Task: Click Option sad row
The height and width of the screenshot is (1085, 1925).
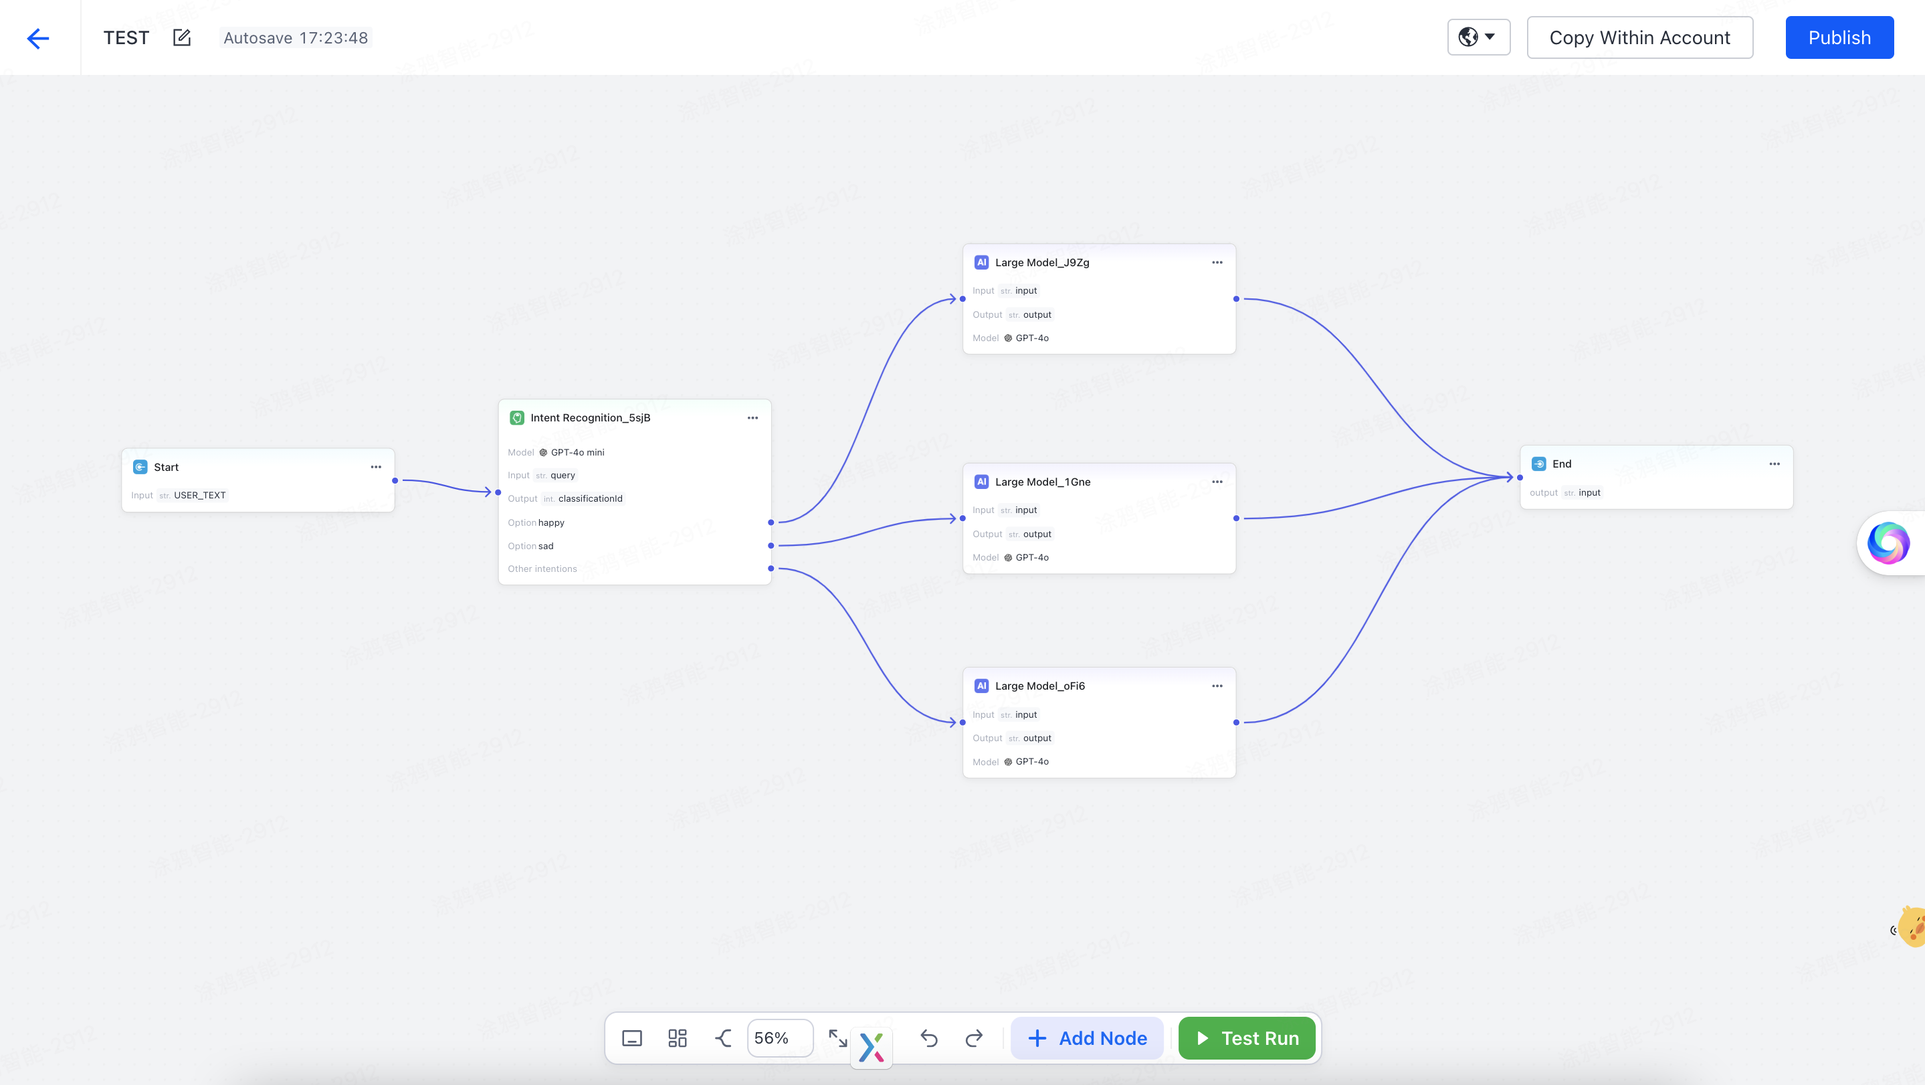Action: click(635, 545)
